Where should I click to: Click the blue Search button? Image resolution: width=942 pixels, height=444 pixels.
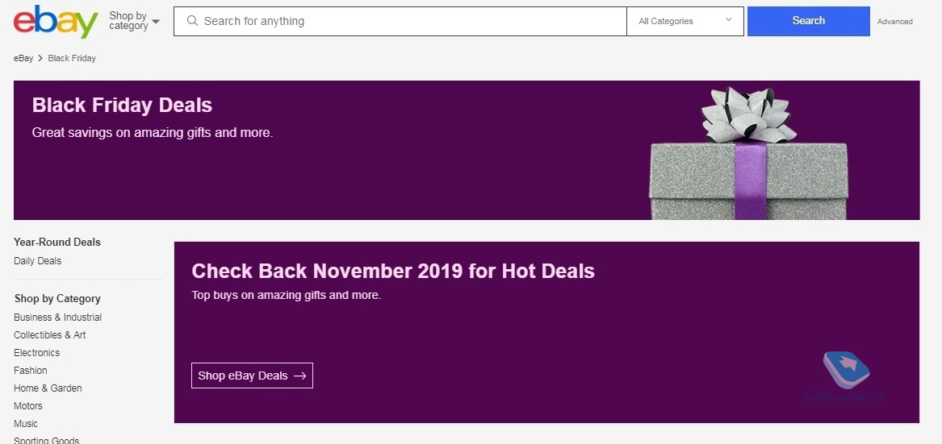pos(808,21)
